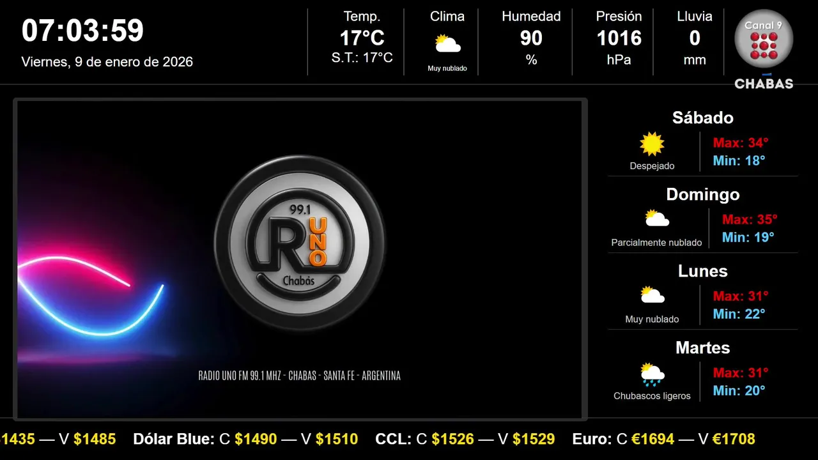
Task: Click the rain showers icon for Martes
Action: (x=652, y=374)
